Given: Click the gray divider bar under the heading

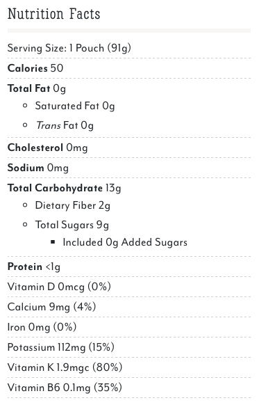Looking at the screenshot, I should click(x=129, y=31).
